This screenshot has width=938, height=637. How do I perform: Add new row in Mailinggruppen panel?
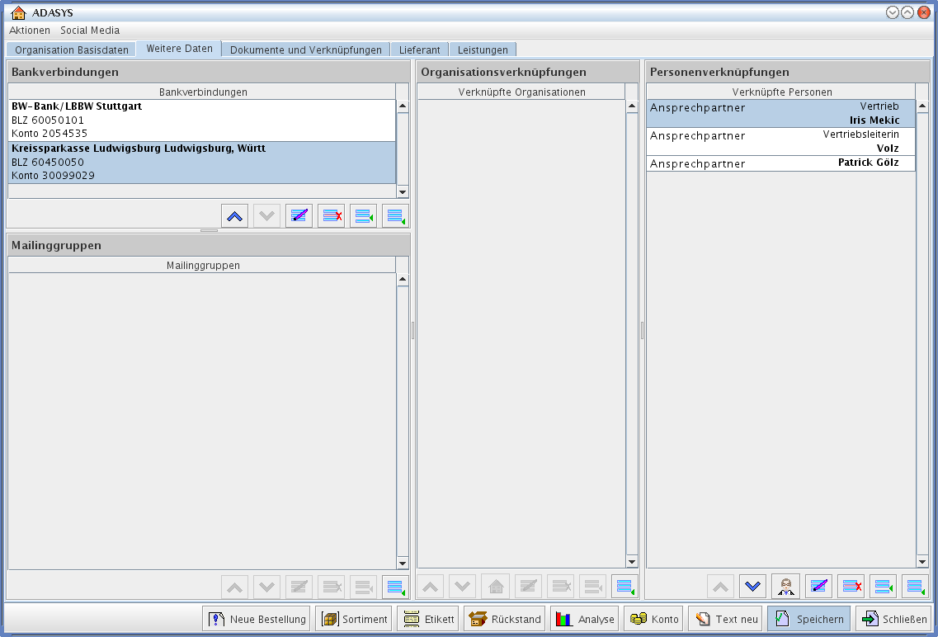(395, 587)
